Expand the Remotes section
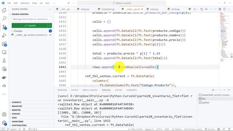Screen dimensions: 233x131 (16, 110)
